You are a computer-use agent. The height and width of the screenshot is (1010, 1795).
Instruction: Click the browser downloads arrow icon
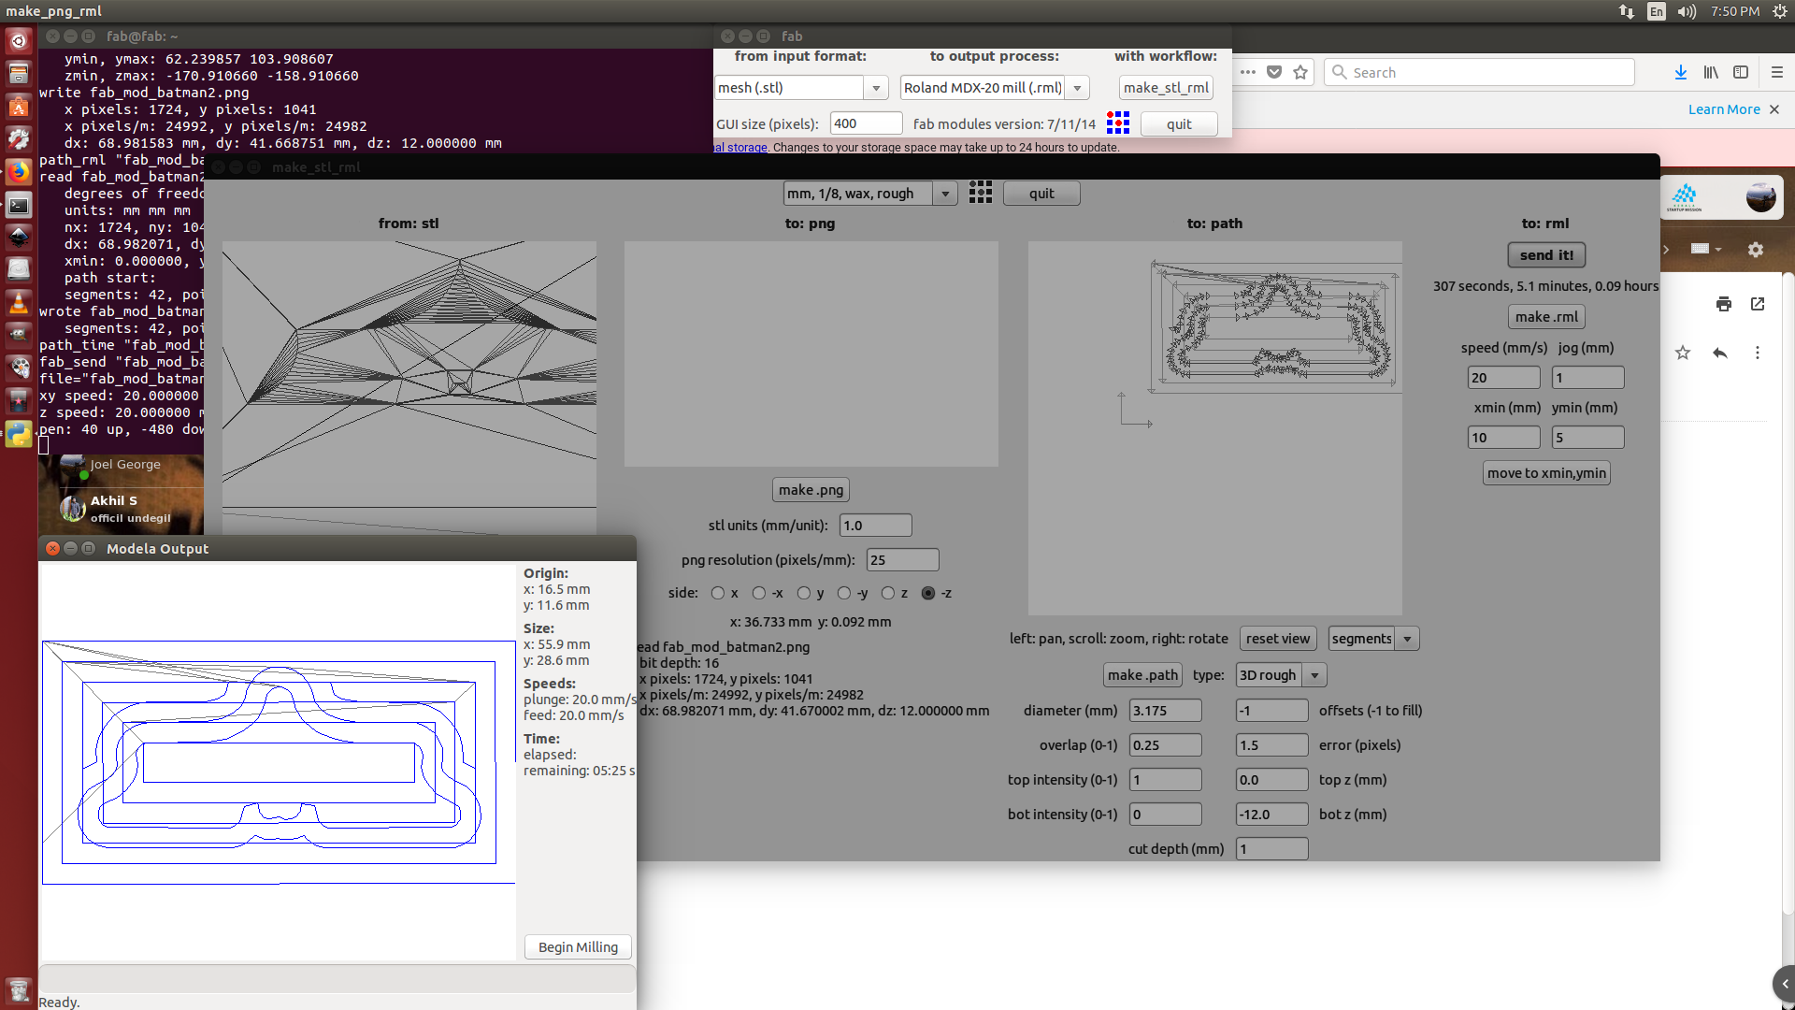point(1680,72)
